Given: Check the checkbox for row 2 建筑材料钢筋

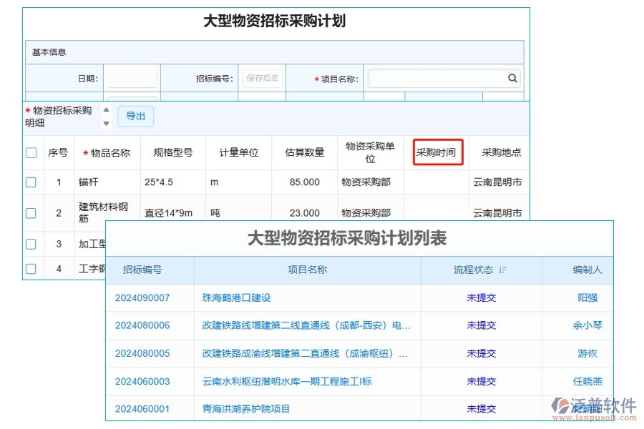Looking at the screenshot, I should coord(31,212).
